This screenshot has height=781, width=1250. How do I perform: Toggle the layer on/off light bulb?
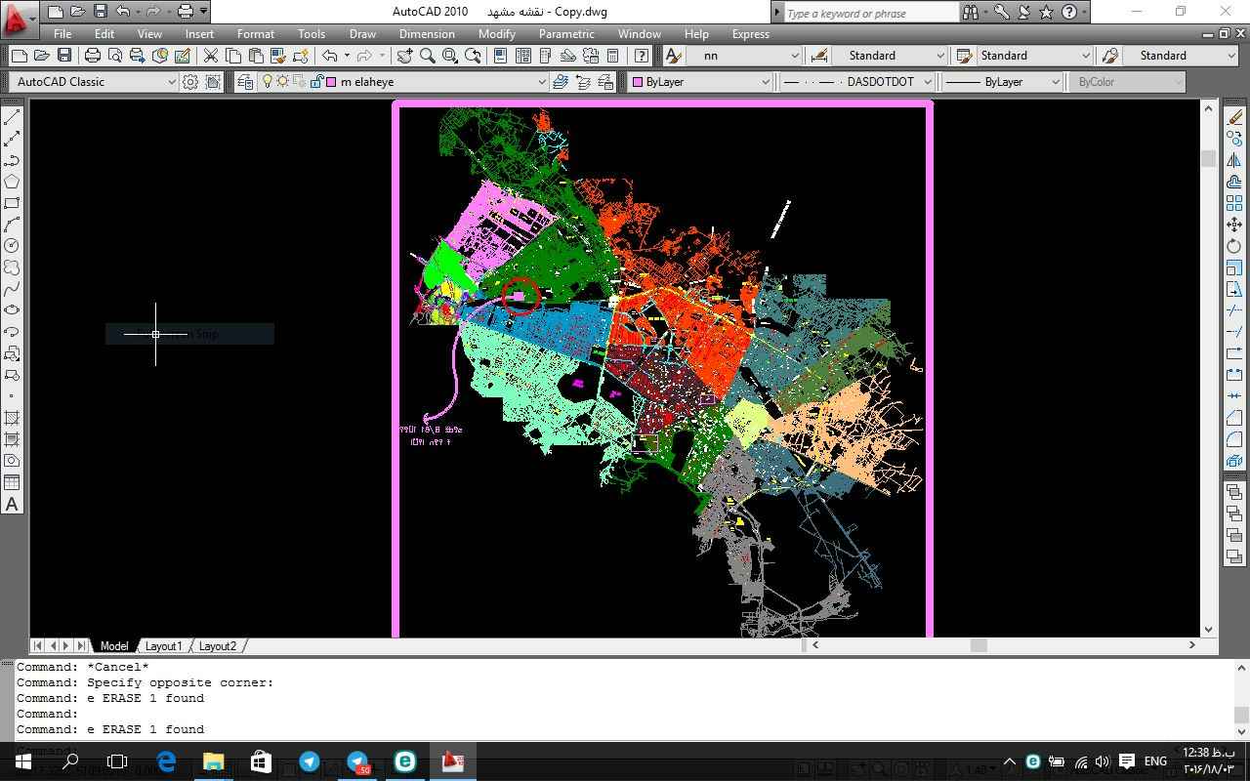point(267,82)
